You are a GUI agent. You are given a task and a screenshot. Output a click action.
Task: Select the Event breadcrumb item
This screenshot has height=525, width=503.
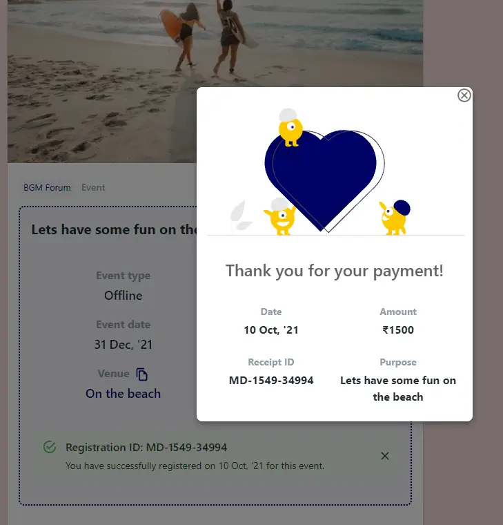pos(93,187)
